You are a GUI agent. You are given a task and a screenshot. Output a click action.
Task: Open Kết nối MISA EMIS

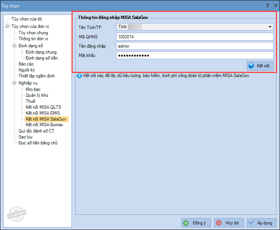43,113
